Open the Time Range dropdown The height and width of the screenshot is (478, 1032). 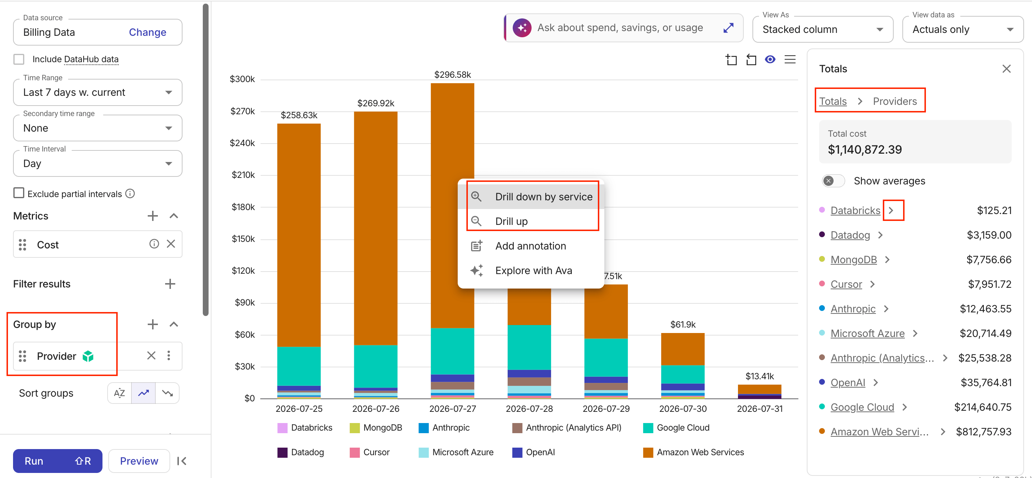[98, 93]
